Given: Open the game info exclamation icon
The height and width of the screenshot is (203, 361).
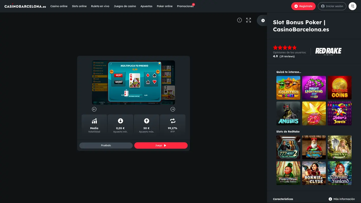Looking at the screenshot, I should (x=239, y=20).
